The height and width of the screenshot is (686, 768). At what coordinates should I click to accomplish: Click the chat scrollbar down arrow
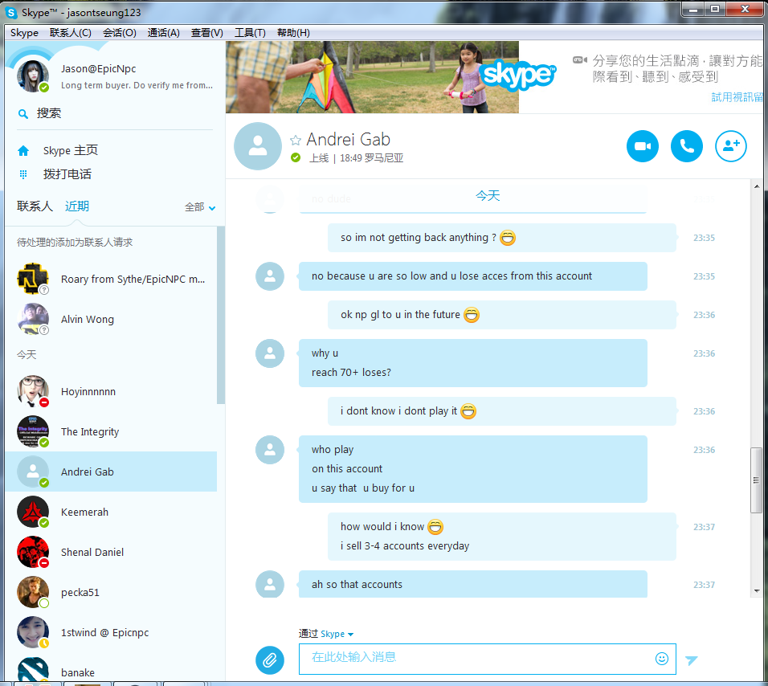[757, 591]
